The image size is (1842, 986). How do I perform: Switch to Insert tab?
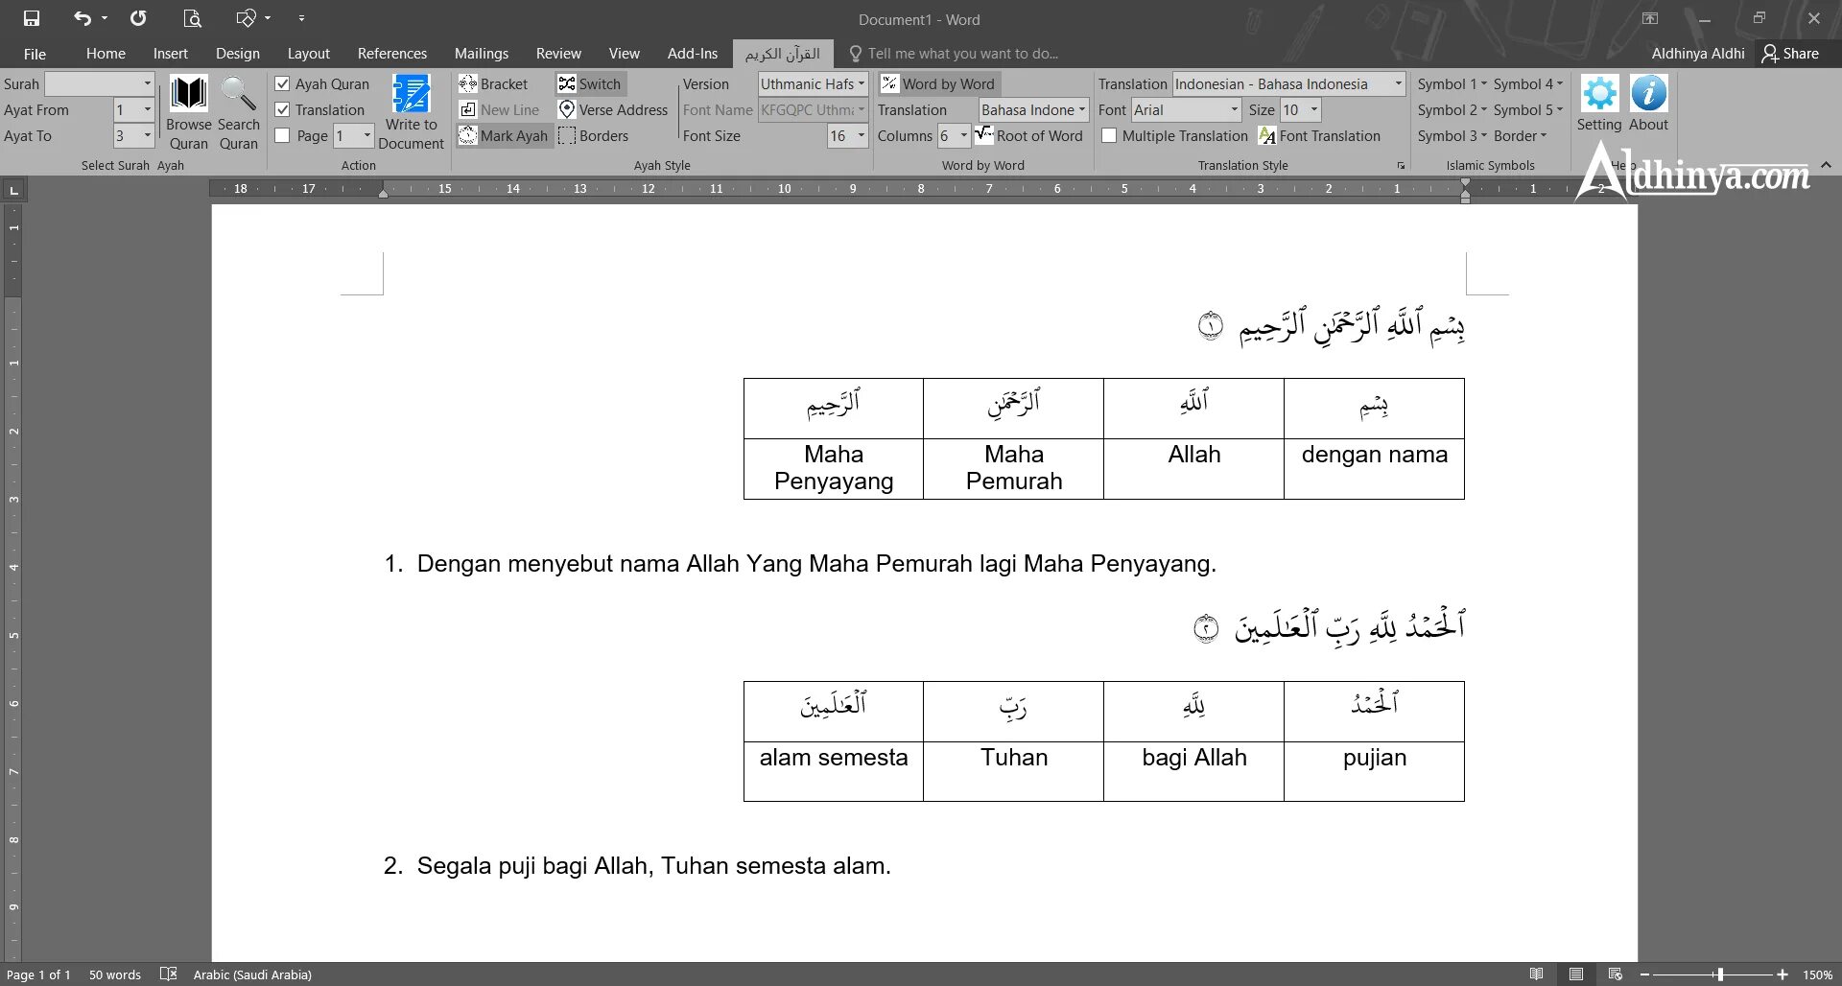(x=171, y=54)
